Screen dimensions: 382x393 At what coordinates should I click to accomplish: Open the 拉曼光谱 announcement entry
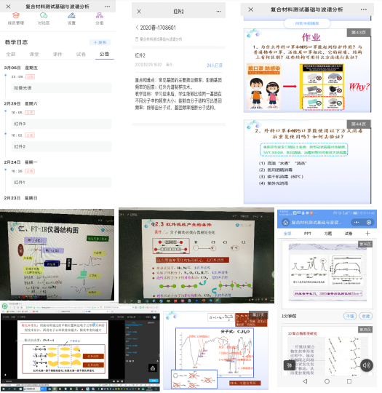point(61,88)
